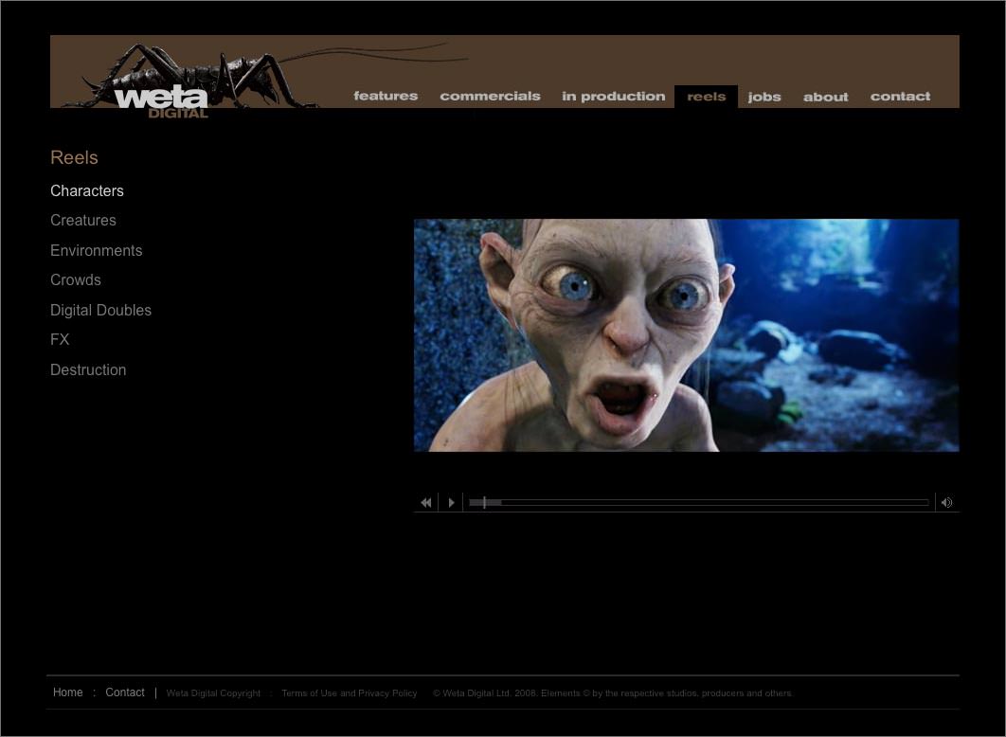The height and width of the screenshot is (737, 1006).
Task: Click the rewind button in video player
Action: tap(426, 503)
